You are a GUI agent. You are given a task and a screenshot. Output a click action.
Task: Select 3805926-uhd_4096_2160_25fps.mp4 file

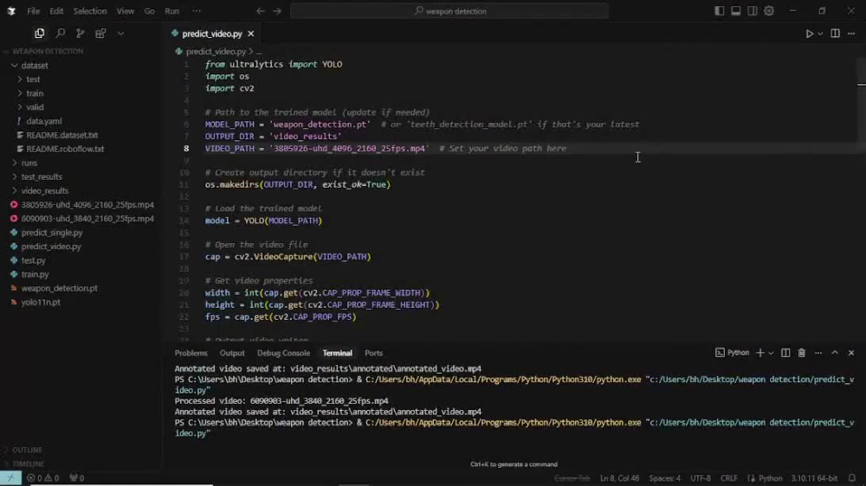click(81, 205)
